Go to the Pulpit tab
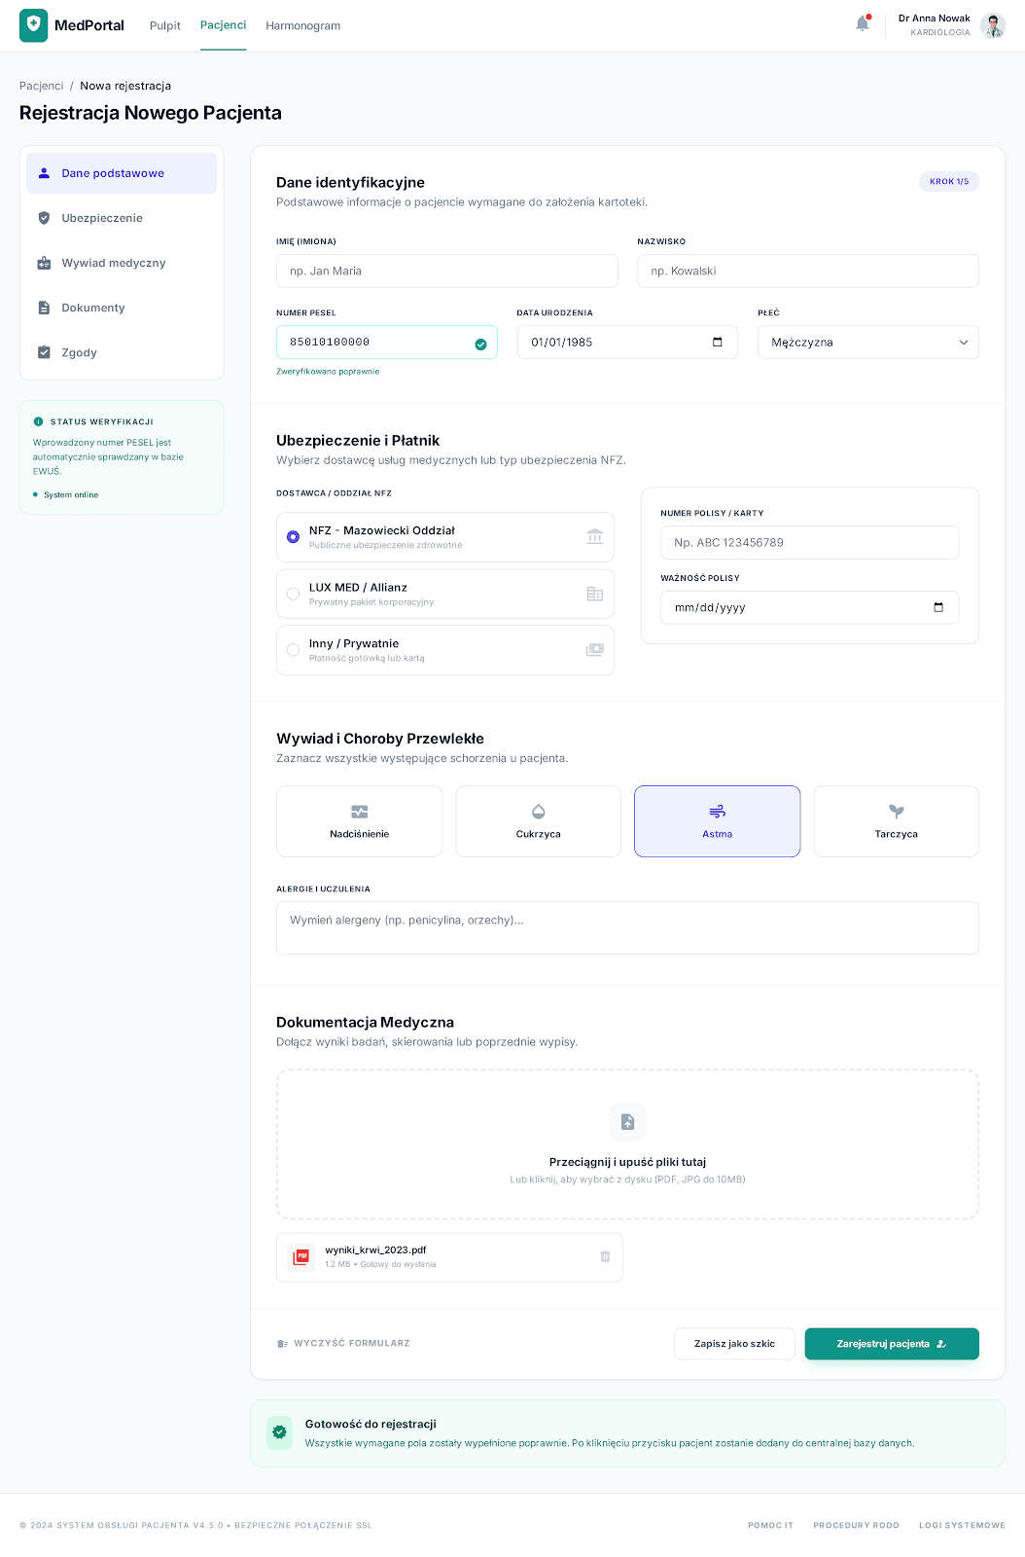The image size is (1025, 1557). (165, 25)
